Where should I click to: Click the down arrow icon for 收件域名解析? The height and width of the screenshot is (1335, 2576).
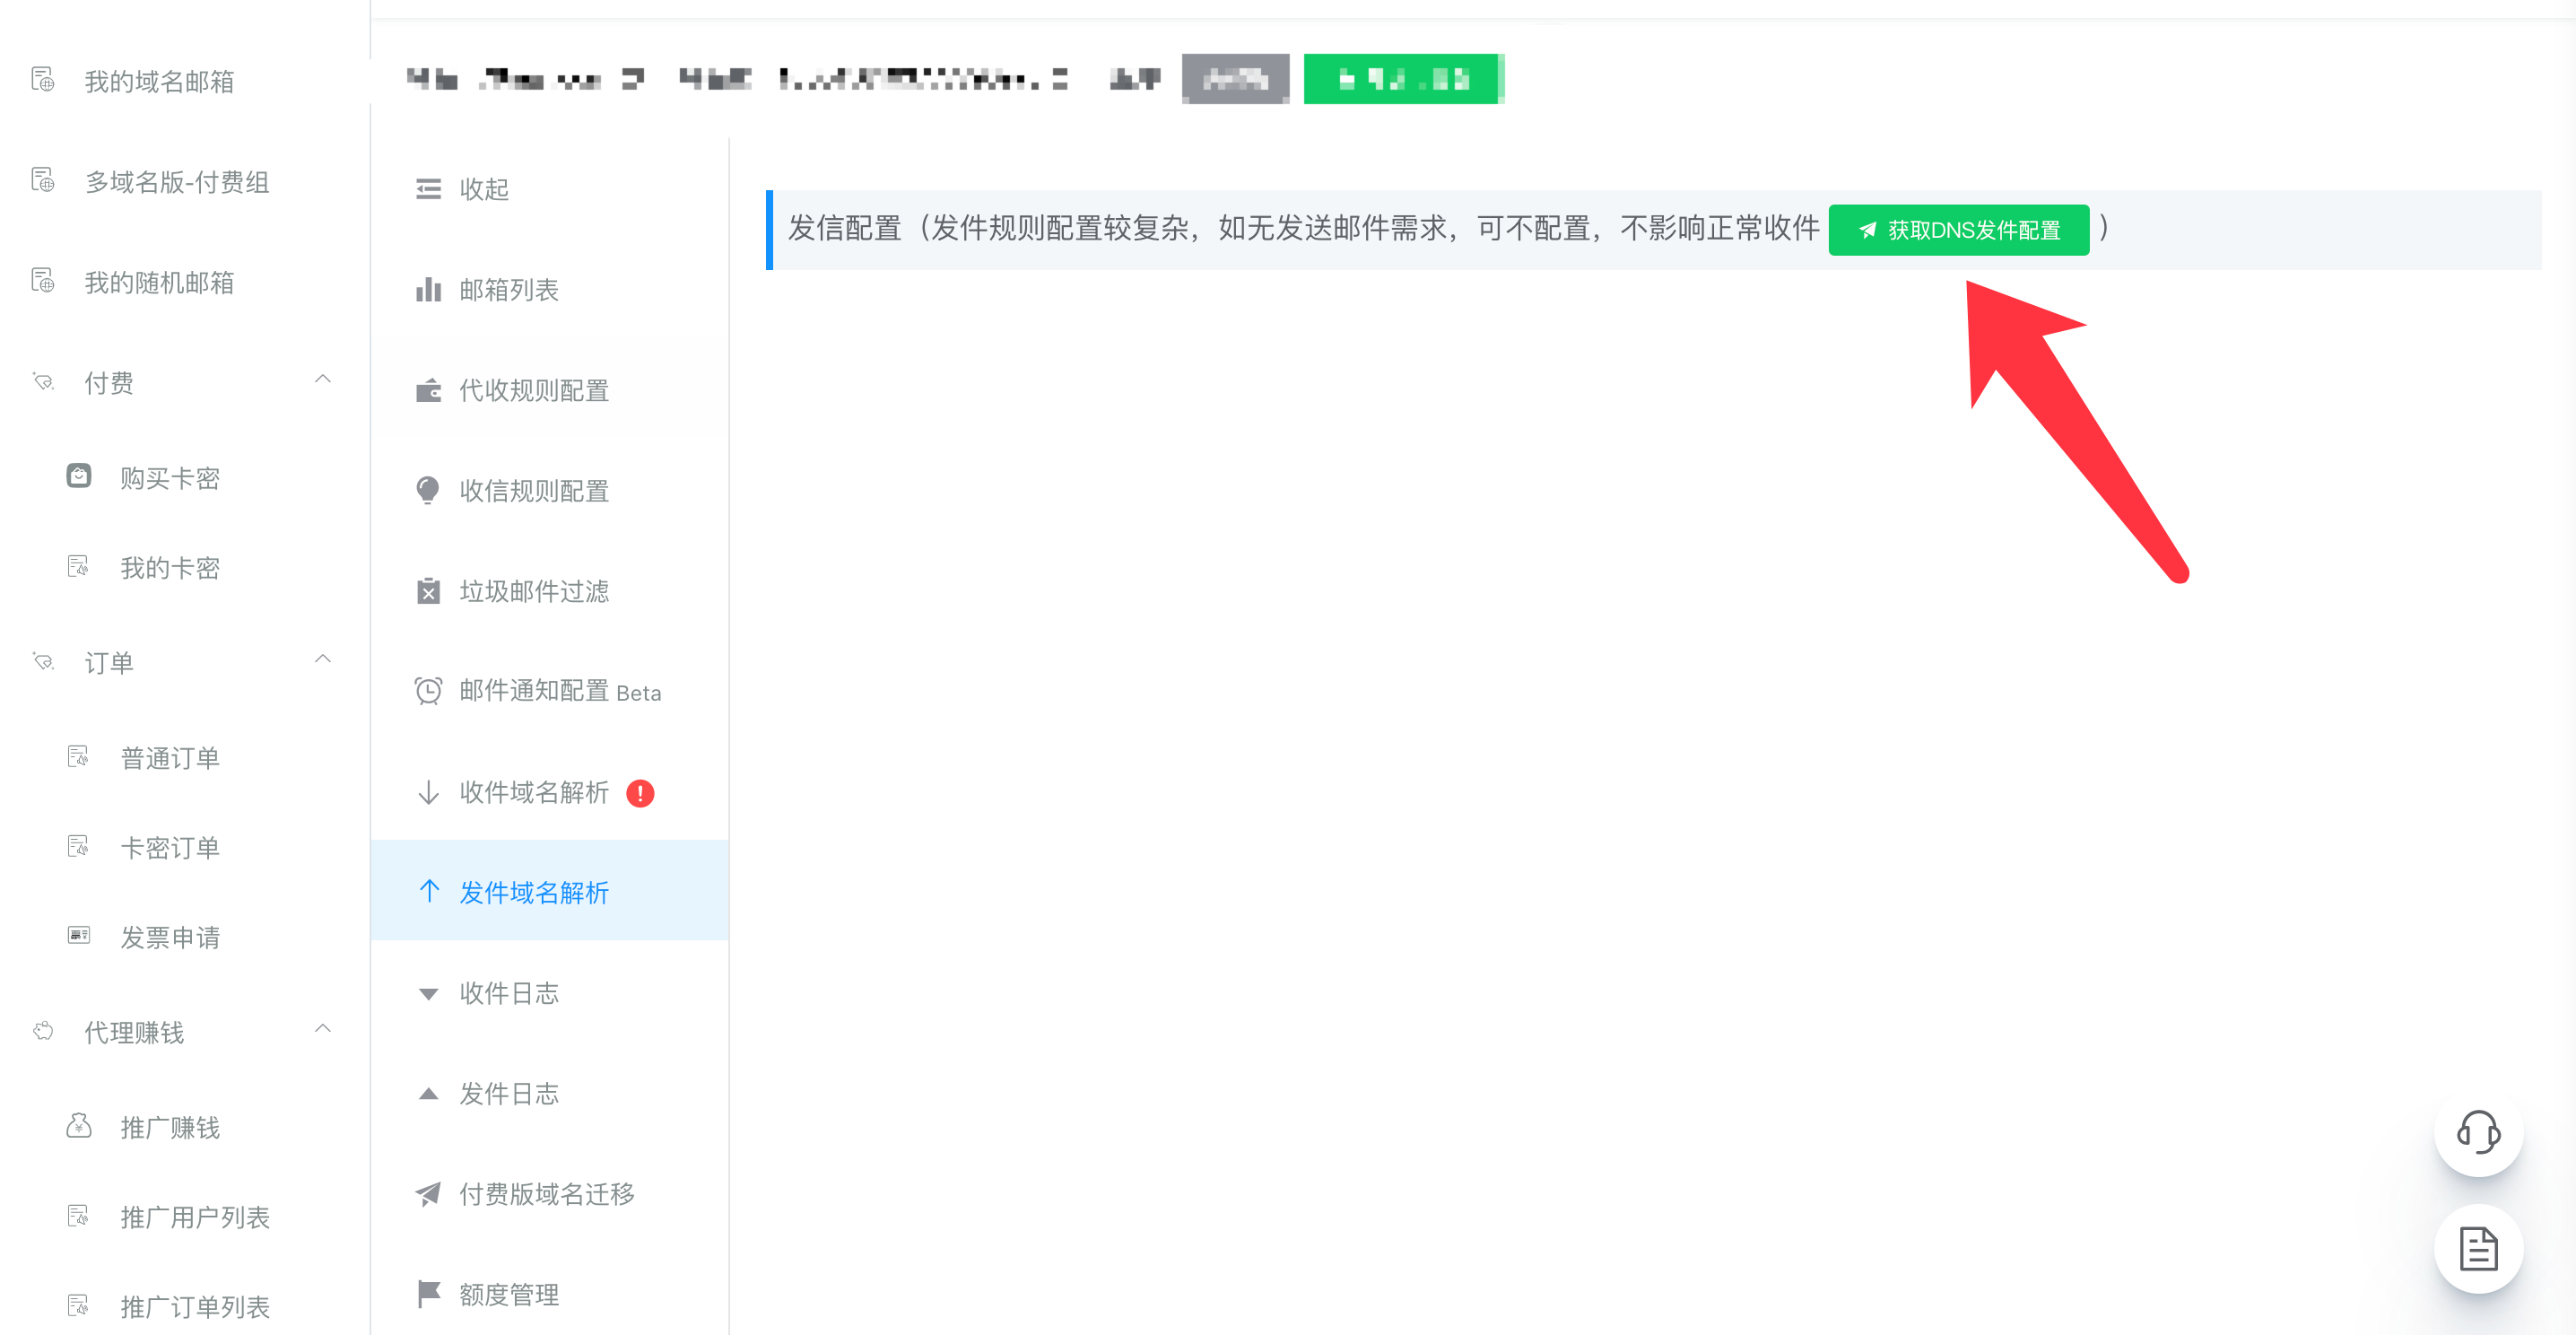tap(428, 793)
